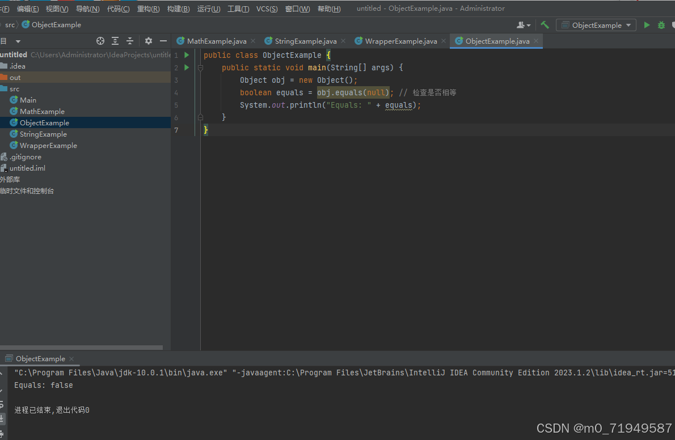Open the ObjectExample run configuration dropdown

tap(596, 25)
